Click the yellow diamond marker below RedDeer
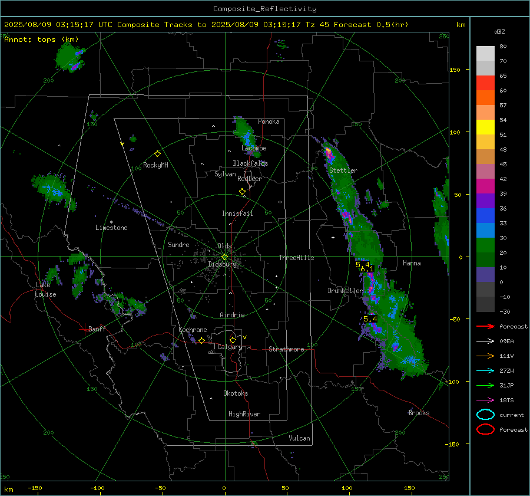This screenshot has height=496, width=530. 242,192
